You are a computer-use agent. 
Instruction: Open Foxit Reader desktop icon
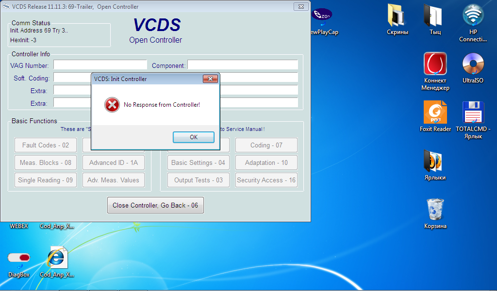[435, 116]
